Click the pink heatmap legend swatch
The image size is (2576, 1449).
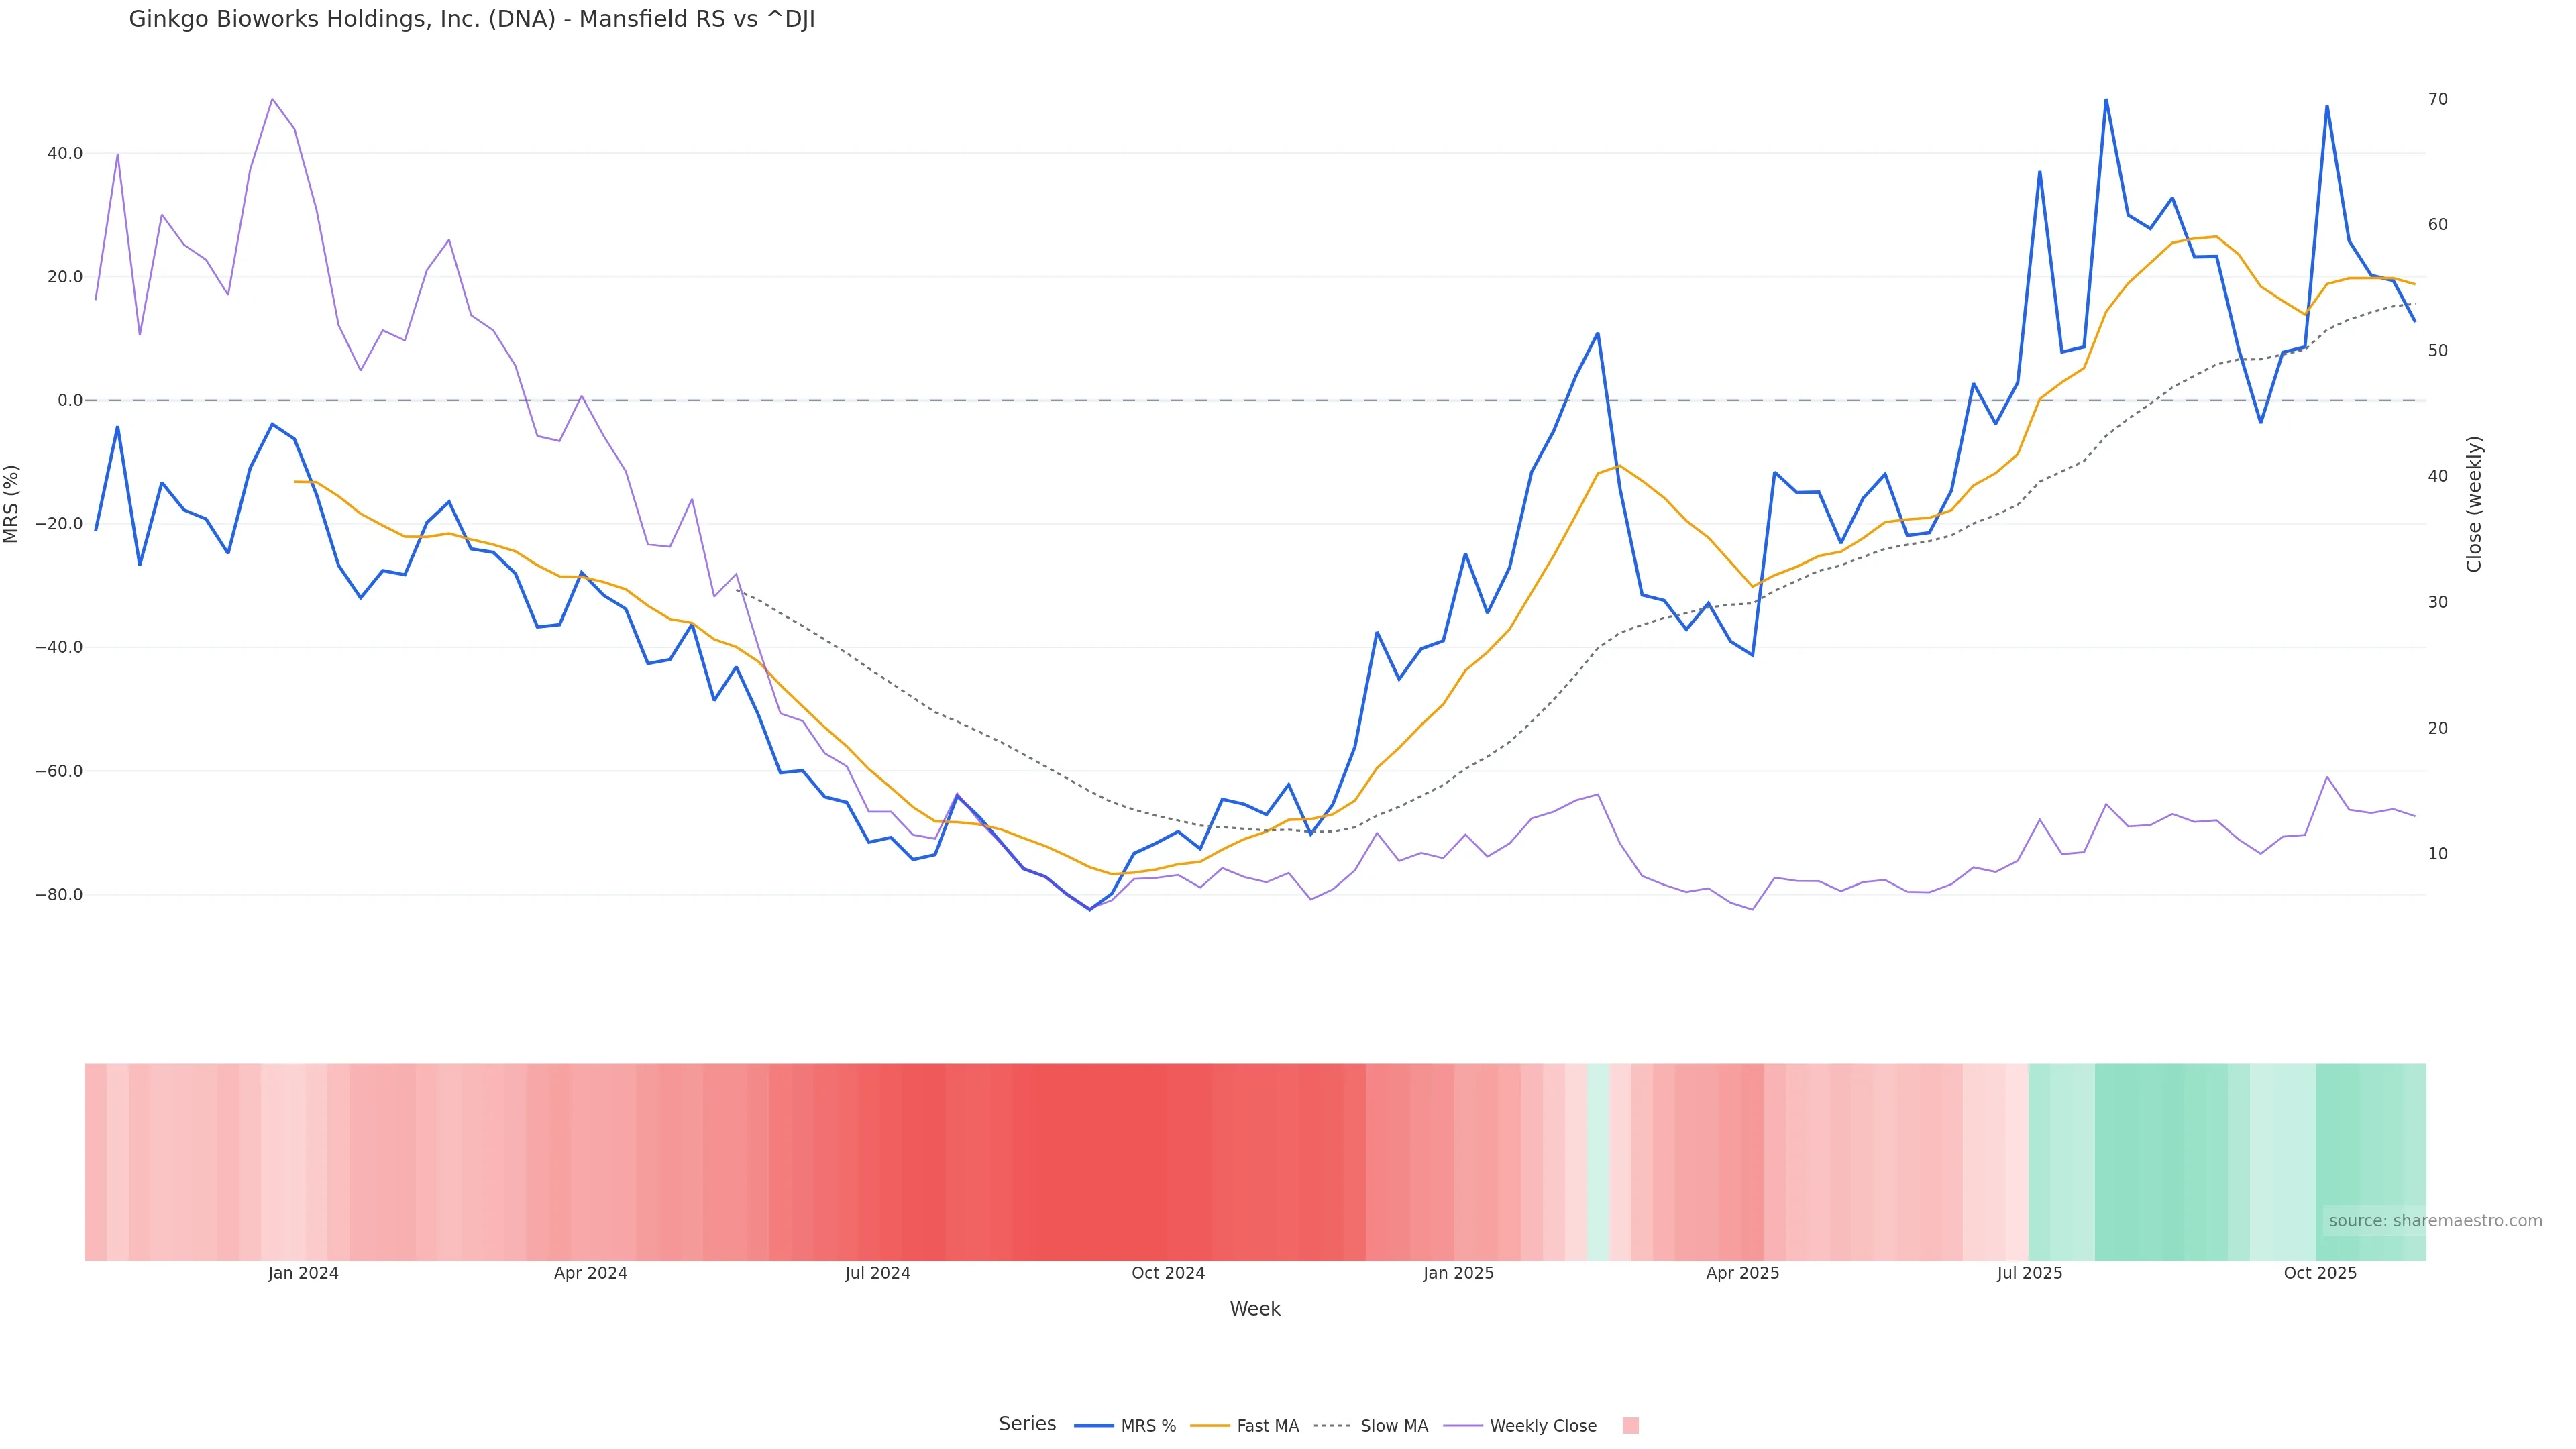pyautogui.click(x=1630, y=1426)
